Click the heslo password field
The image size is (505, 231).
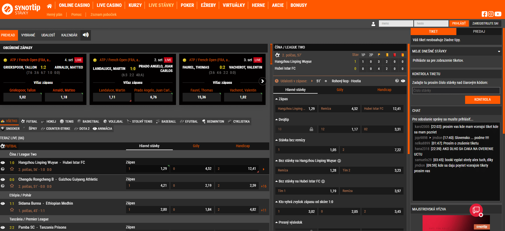click(431, 23)
